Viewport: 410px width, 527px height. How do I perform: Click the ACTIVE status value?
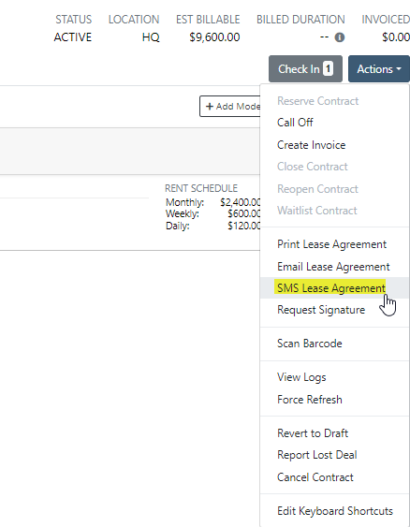pos(73,37)
